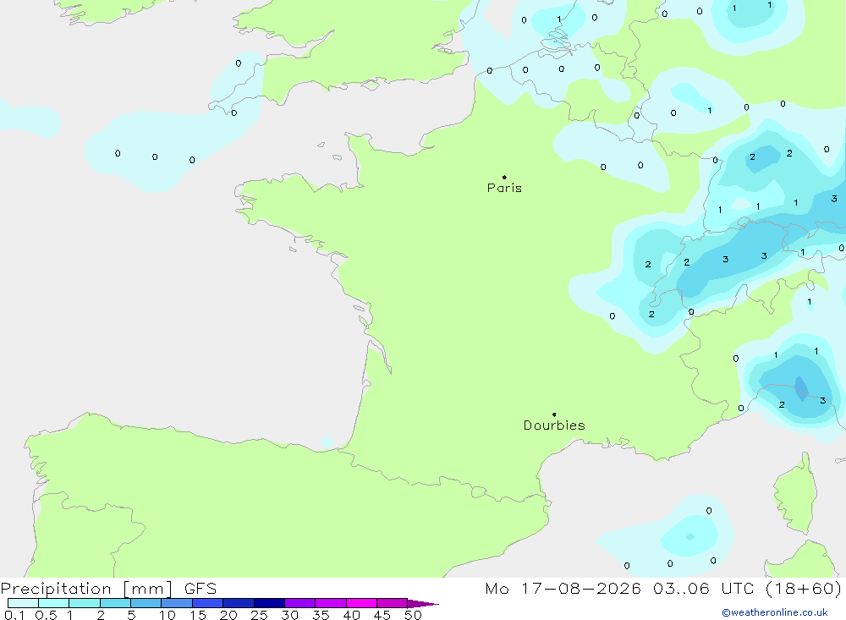Pick the 45–50 mm dark magenta swatch
This screenshot has width=846, height=620.
pyautogui.click(x=393, y=603)
